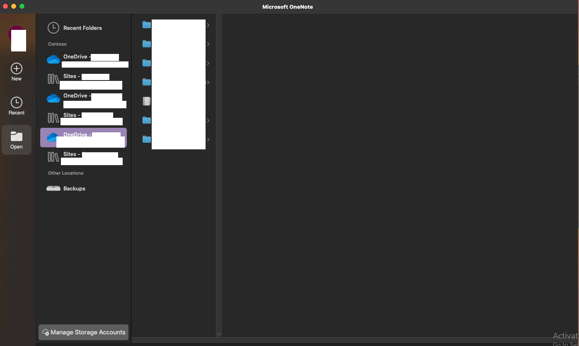Screen dimensions: 579x346
Task: Click the Recent Folders clock icon
Action: 53,28
